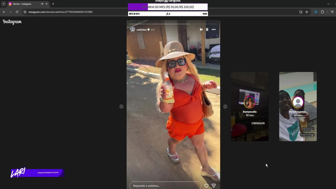Open the carlinhos profile username
This screenshot has width=336, height=189.
click(x=141, y=30)
